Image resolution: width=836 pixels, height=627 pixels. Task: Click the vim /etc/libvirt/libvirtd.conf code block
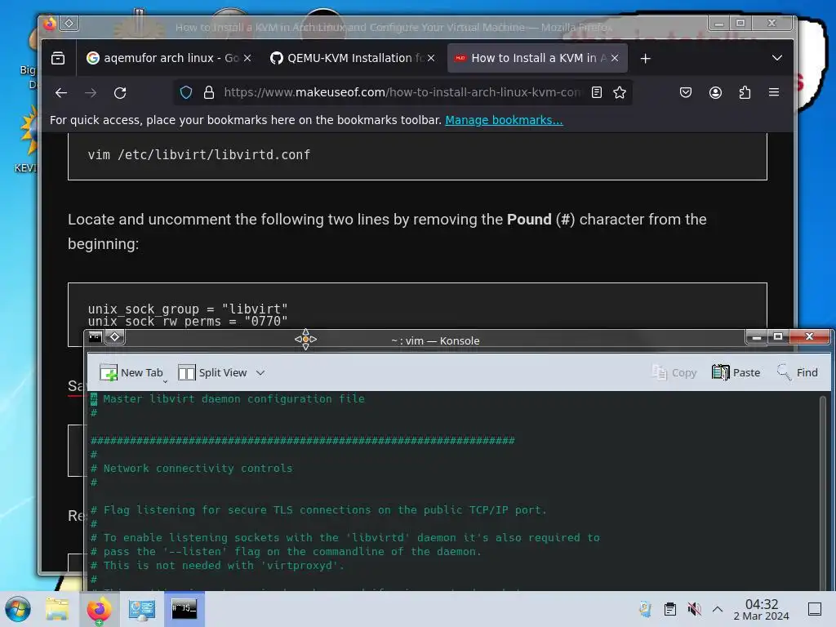(417, 155)
